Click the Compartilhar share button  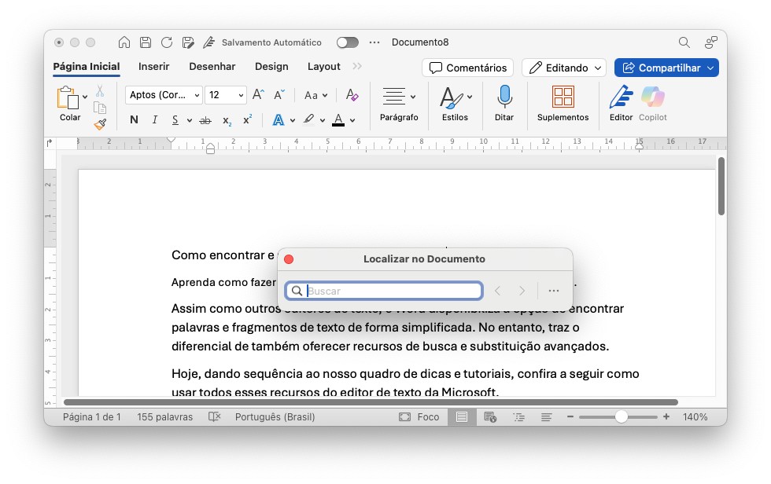(666, 68)
